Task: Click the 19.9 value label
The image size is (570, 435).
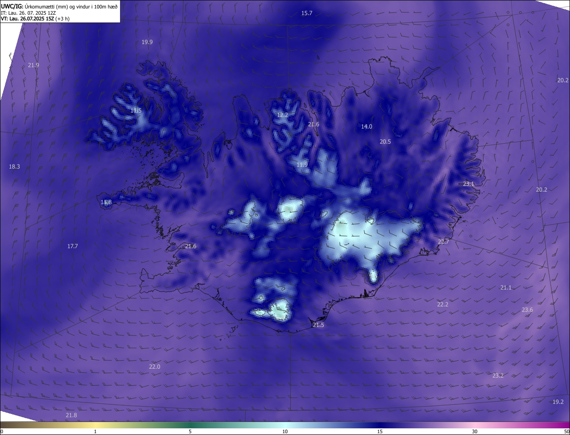Action: pyautogui.click(x=147, y=42)
